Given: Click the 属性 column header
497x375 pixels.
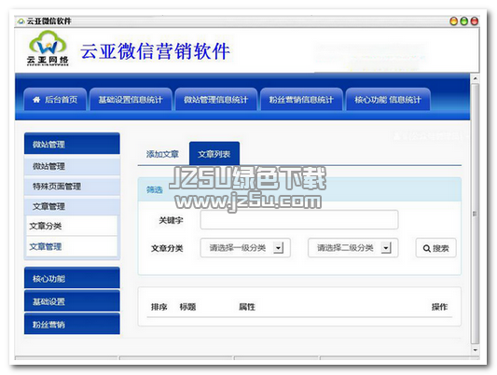Looking at the screenshot, I should [x=247, y=307].
